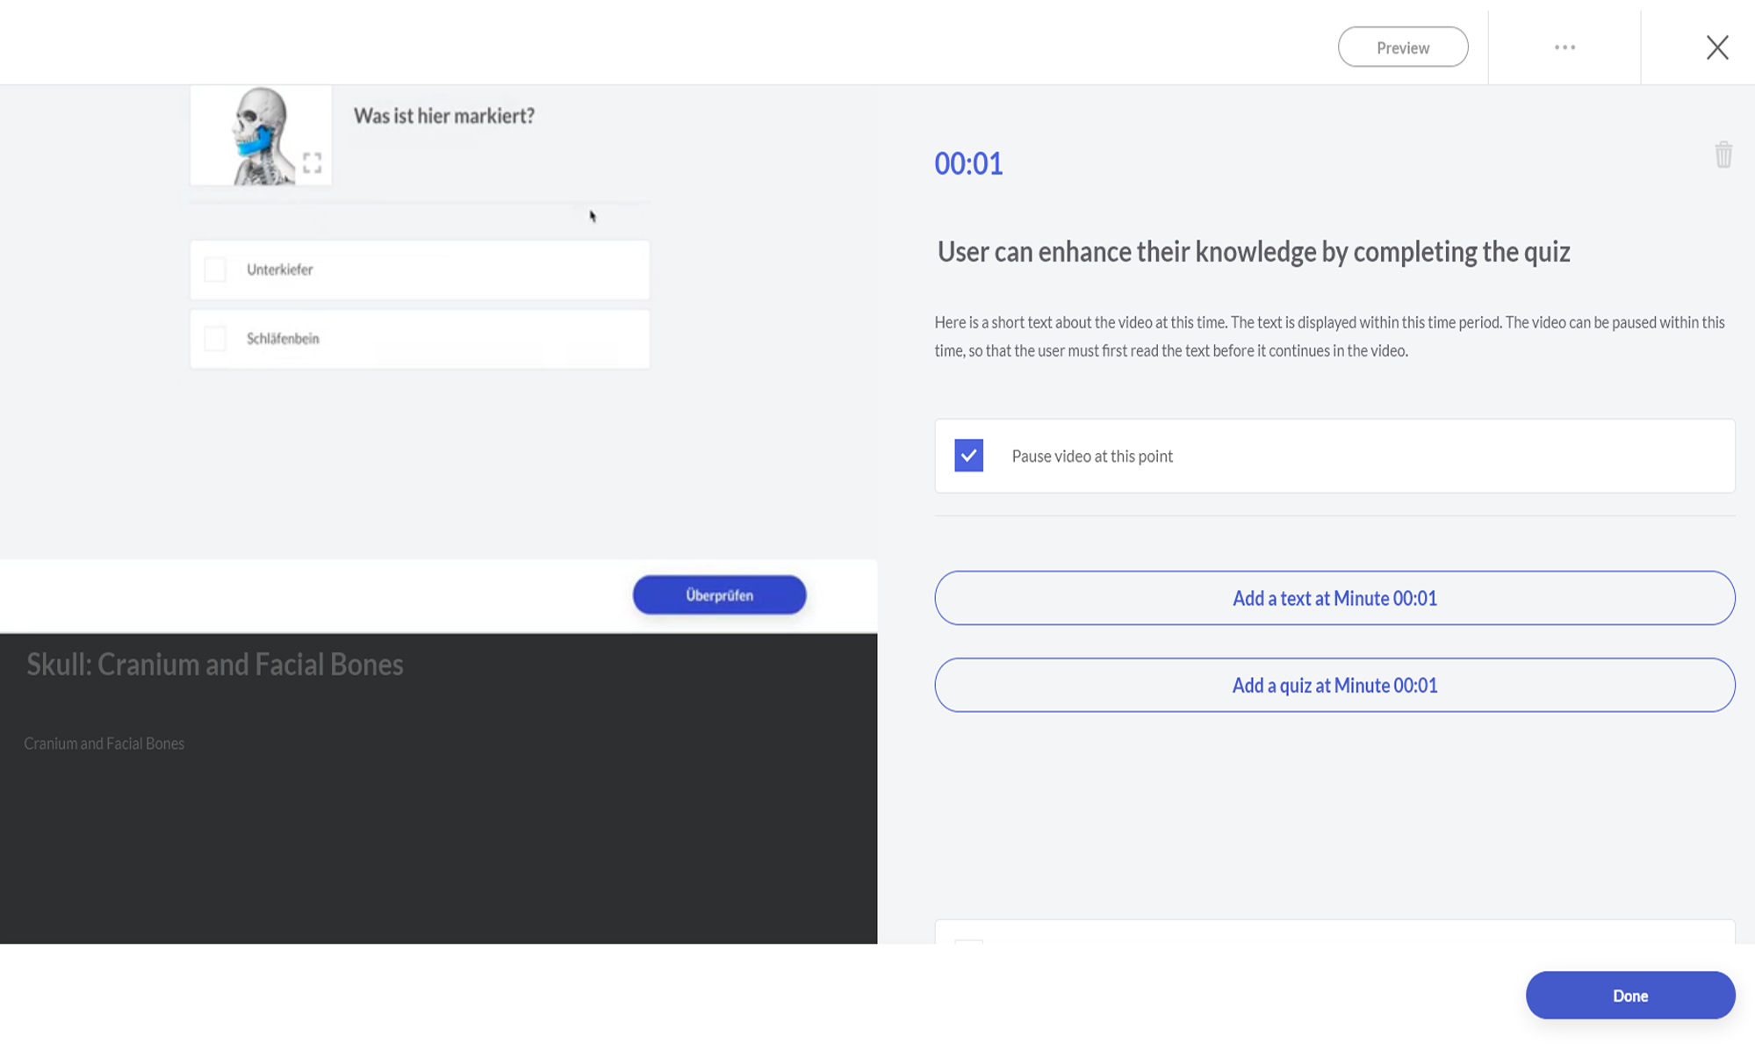Click the short description paragraph text
The width and height of the screenshot is (1755, 1058).
[1328, 336]
